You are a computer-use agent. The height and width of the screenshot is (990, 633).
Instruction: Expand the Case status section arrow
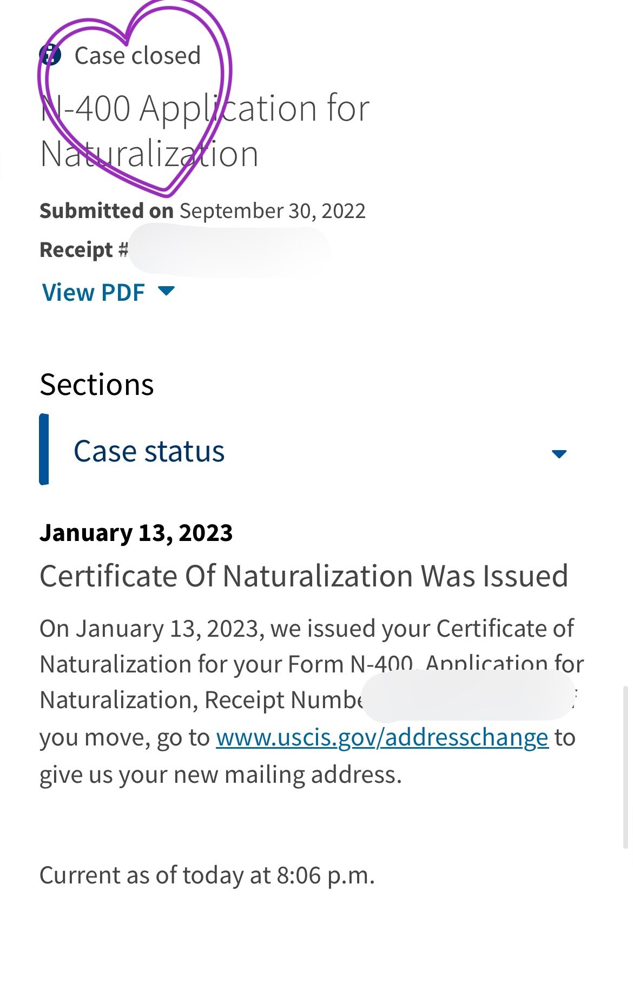point(558,453)
